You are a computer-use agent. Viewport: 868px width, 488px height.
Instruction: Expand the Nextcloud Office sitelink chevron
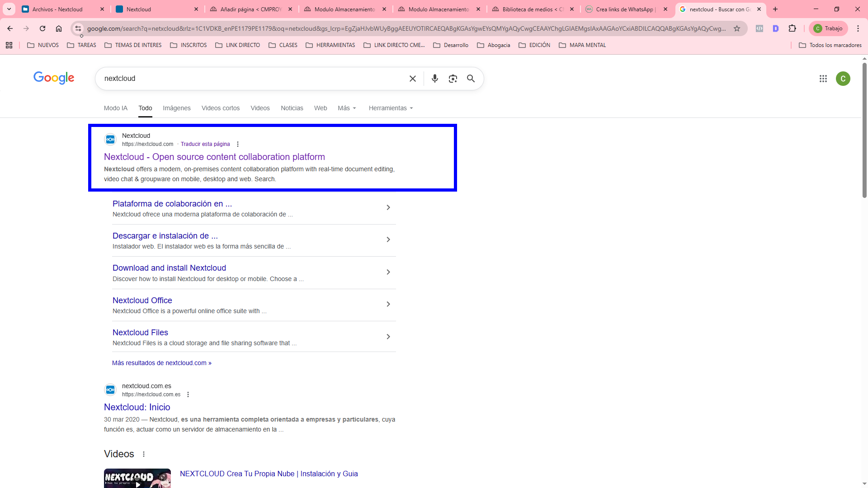388,304
